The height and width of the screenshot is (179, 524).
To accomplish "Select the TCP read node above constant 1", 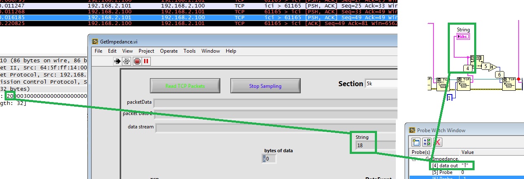I will pos(463,84).
